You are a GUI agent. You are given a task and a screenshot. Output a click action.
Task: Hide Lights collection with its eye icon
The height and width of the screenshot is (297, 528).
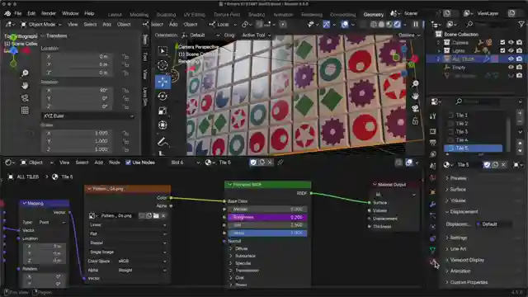coord(511,50)
